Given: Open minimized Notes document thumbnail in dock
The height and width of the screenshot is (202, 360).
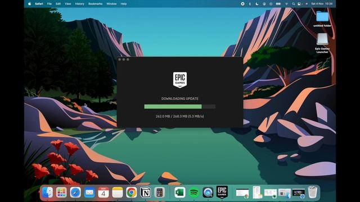Looking at the screenshot, I should click(x=257, y=192).
